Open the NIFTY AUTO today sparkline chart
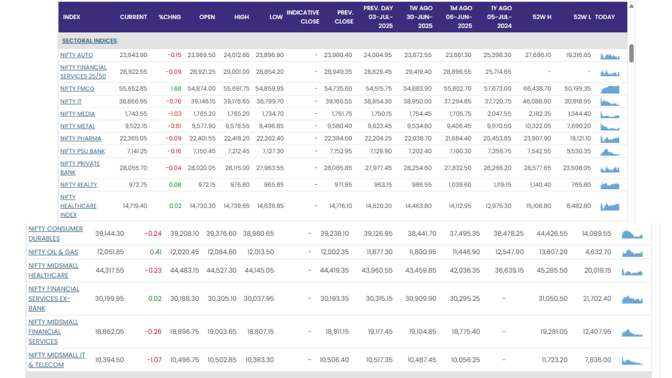 (x=610, y=55)
